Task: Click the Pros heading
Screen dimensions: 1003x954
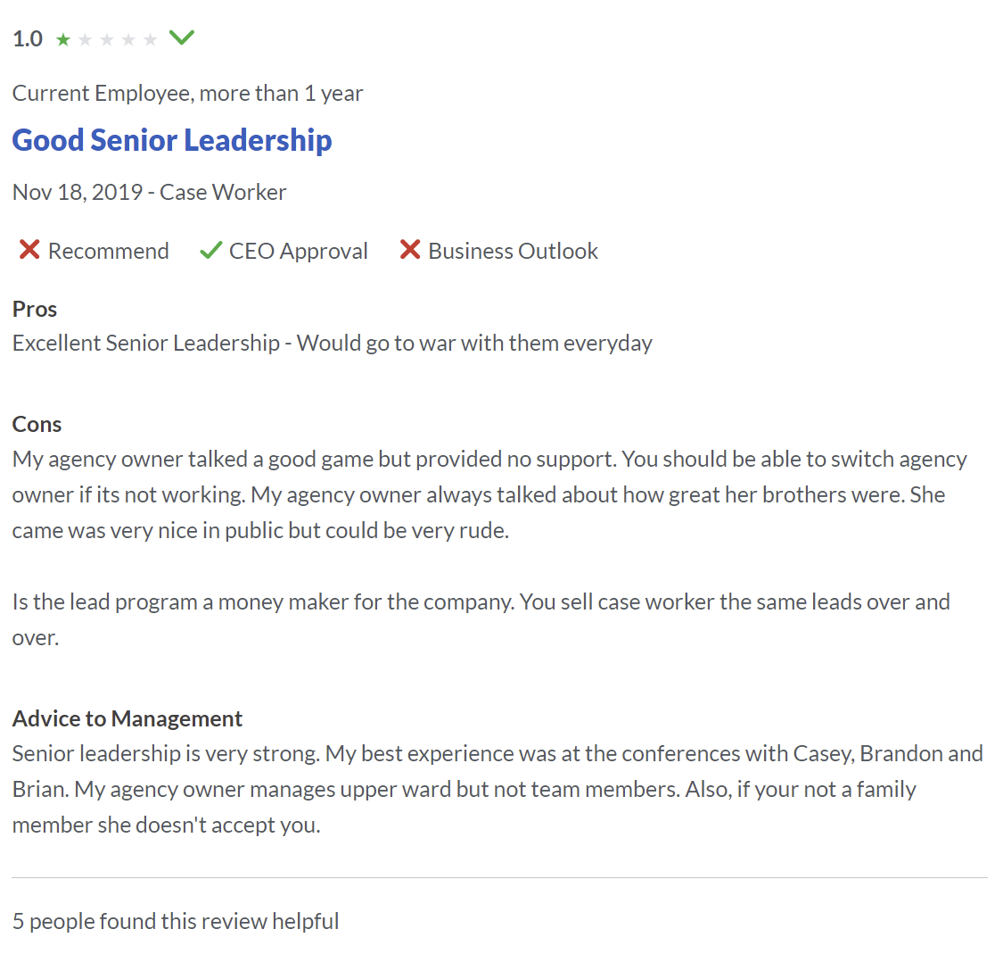Action: [35, 309]
